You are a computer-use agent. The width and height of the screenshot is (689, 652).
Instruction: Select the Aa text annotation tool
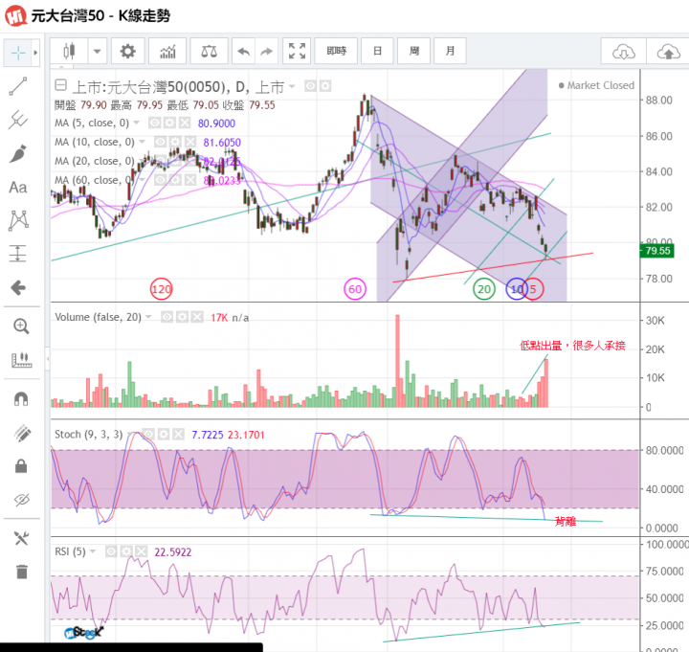pos(17,188)
